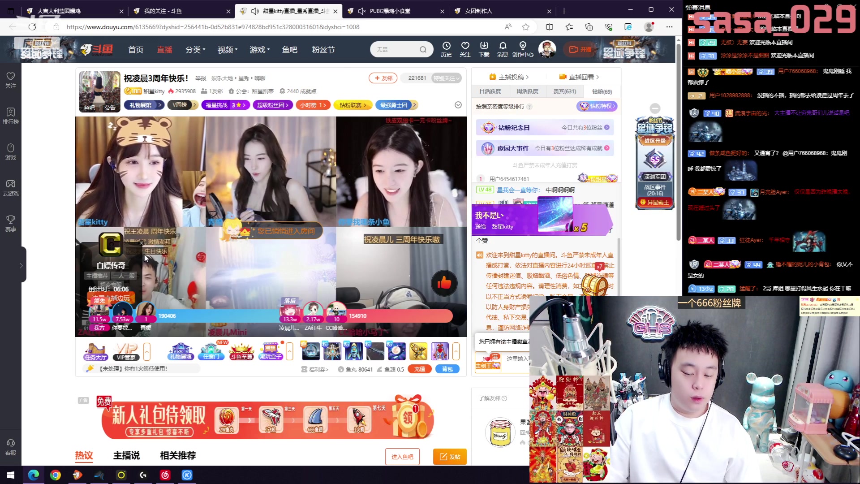Image resolution: width=860 pixels, height=484 pixels.
Task: Open 赛事 trophy icon in left sidebar
Action: click(11, 223)
